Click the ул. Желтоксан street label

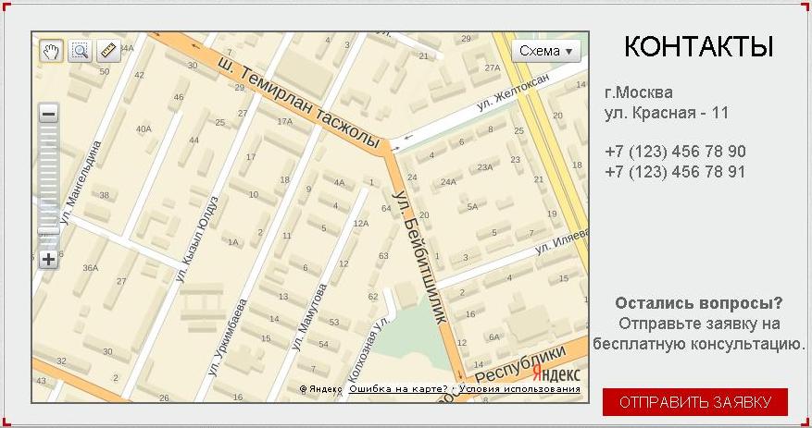point(513,92)
